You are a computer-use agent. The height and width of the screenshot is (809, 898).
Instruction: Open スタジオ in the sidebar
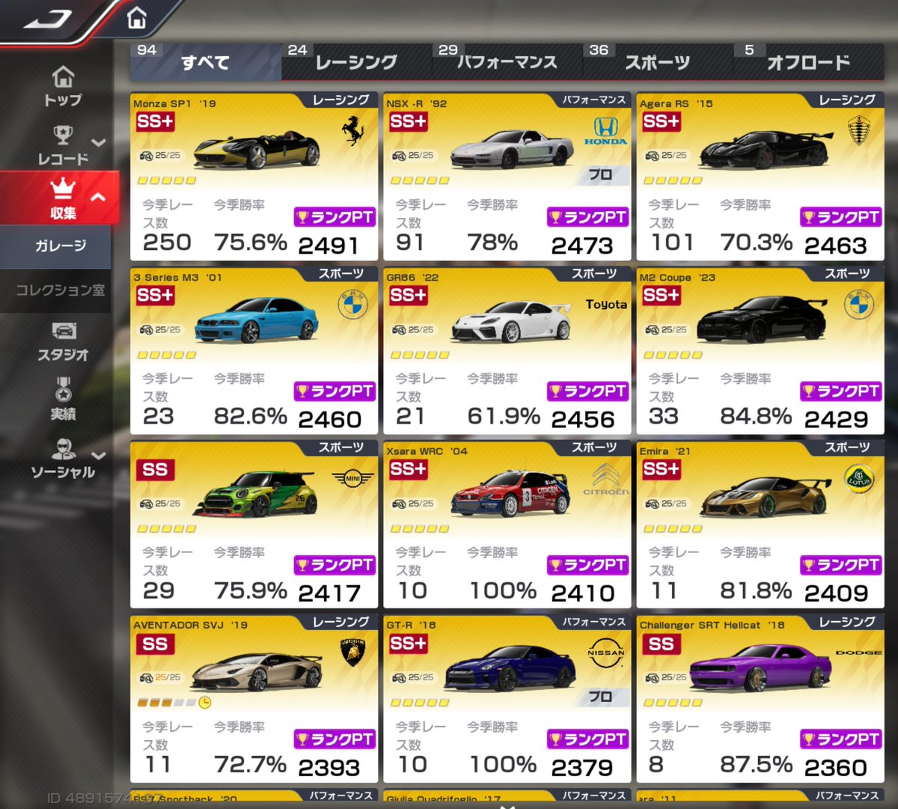[x=63, y=342]
